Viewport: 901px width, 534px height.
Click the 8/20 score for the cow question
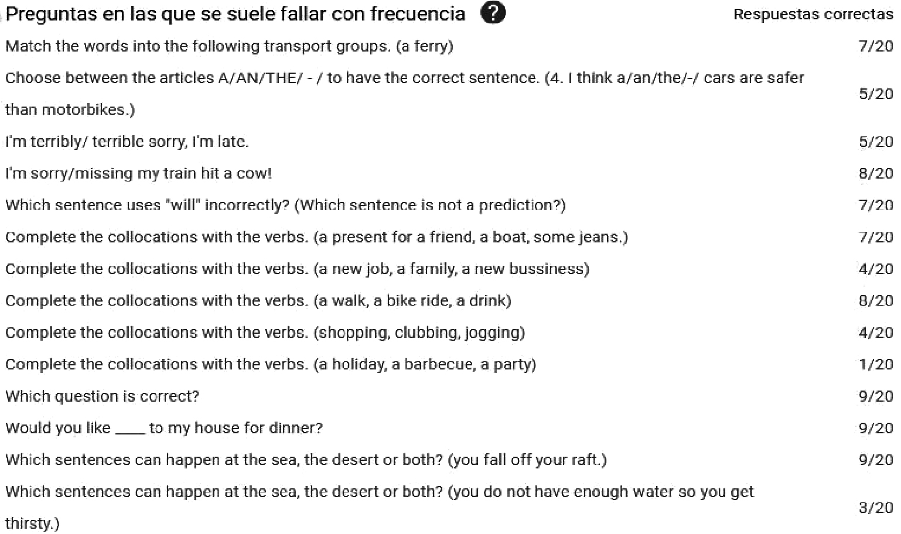(x=875, y=173)
